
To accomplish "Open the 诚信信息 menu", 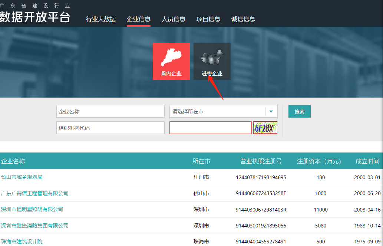I will pyautogui.click(x=243, y=19).
